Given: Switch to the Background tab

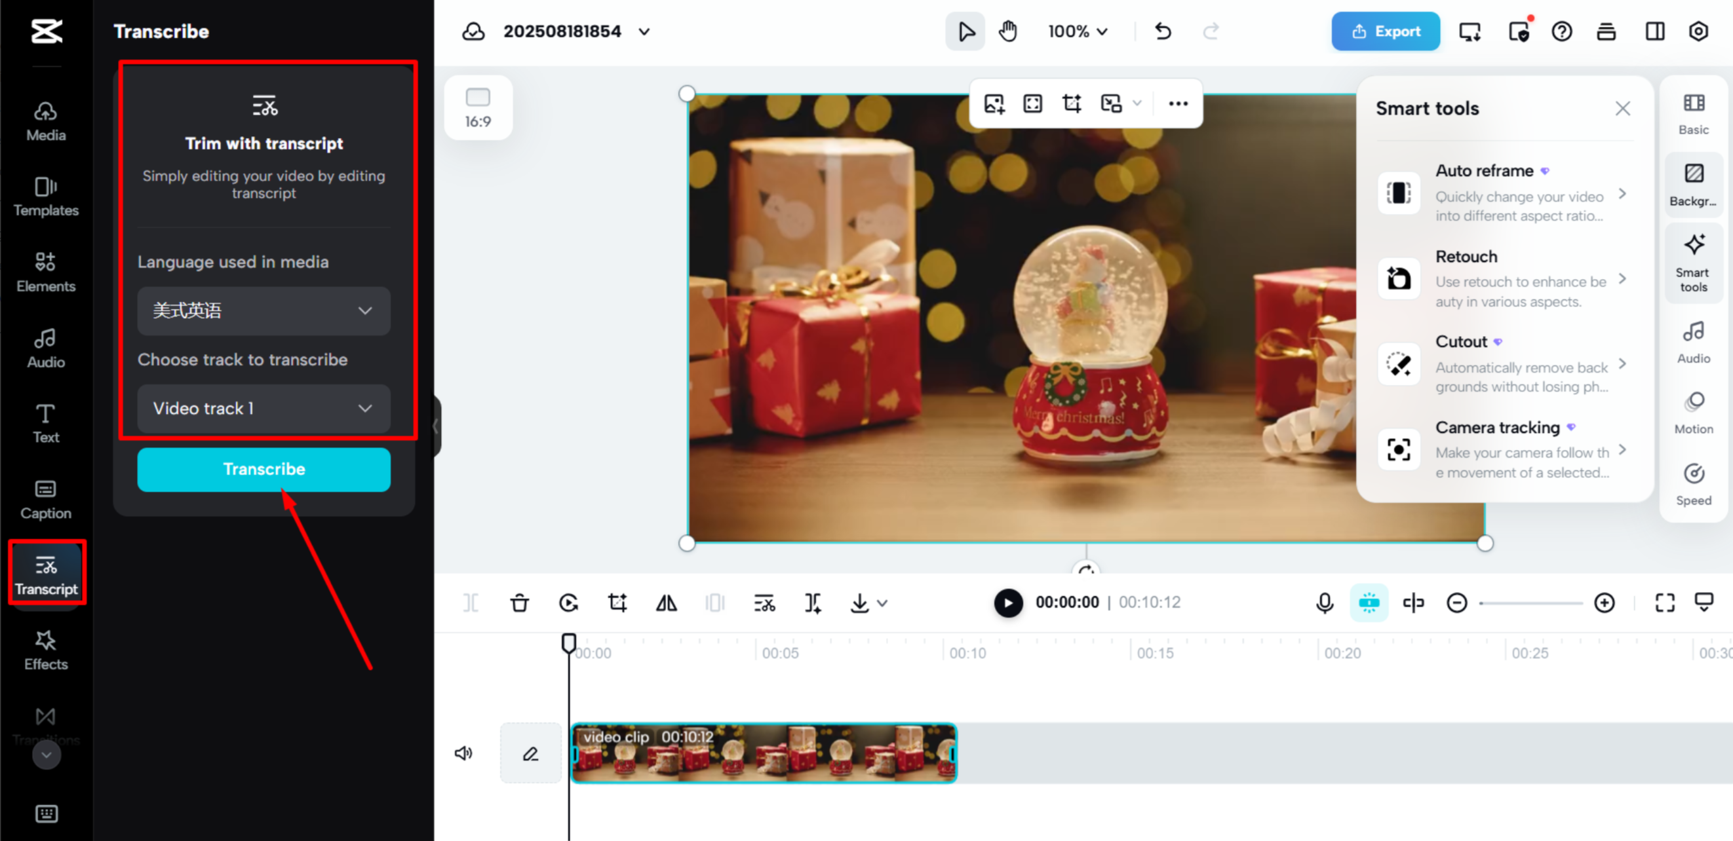Looking at the screenshot, I should [1693, 185].
